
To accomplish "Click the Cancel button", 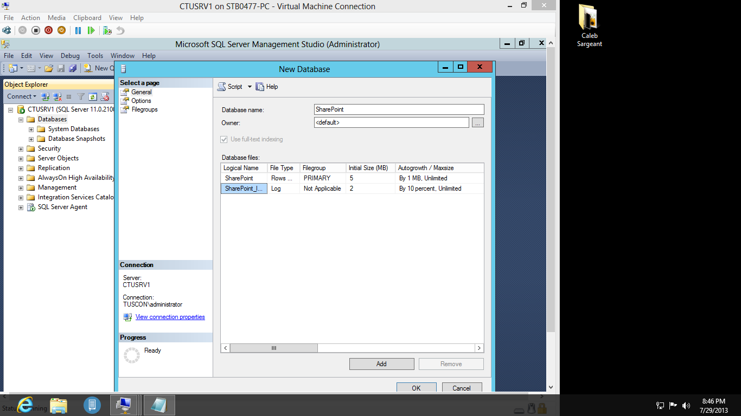I will 462,387.
